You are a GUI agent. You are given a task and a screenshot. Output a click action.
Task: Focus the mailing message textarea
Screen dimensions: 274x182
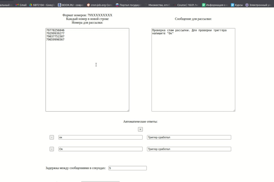point(193,70)
